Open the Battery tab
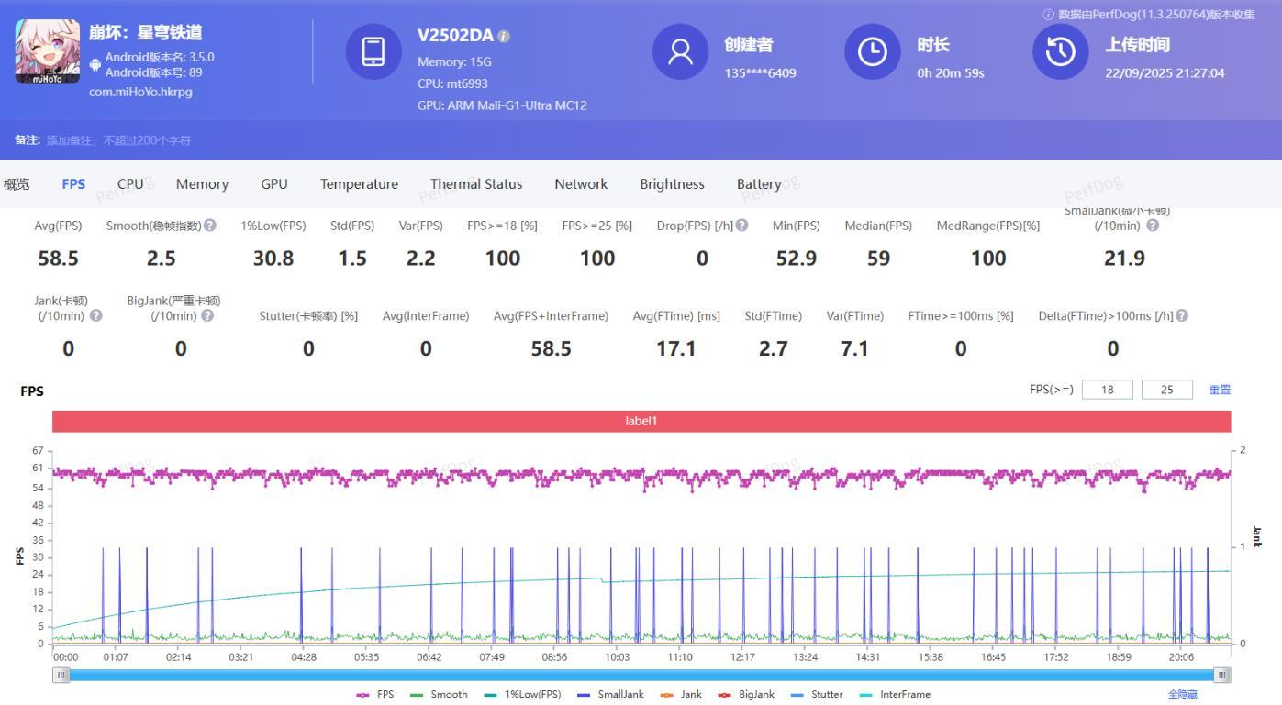 pyautogui.click(x=759, y=184)
